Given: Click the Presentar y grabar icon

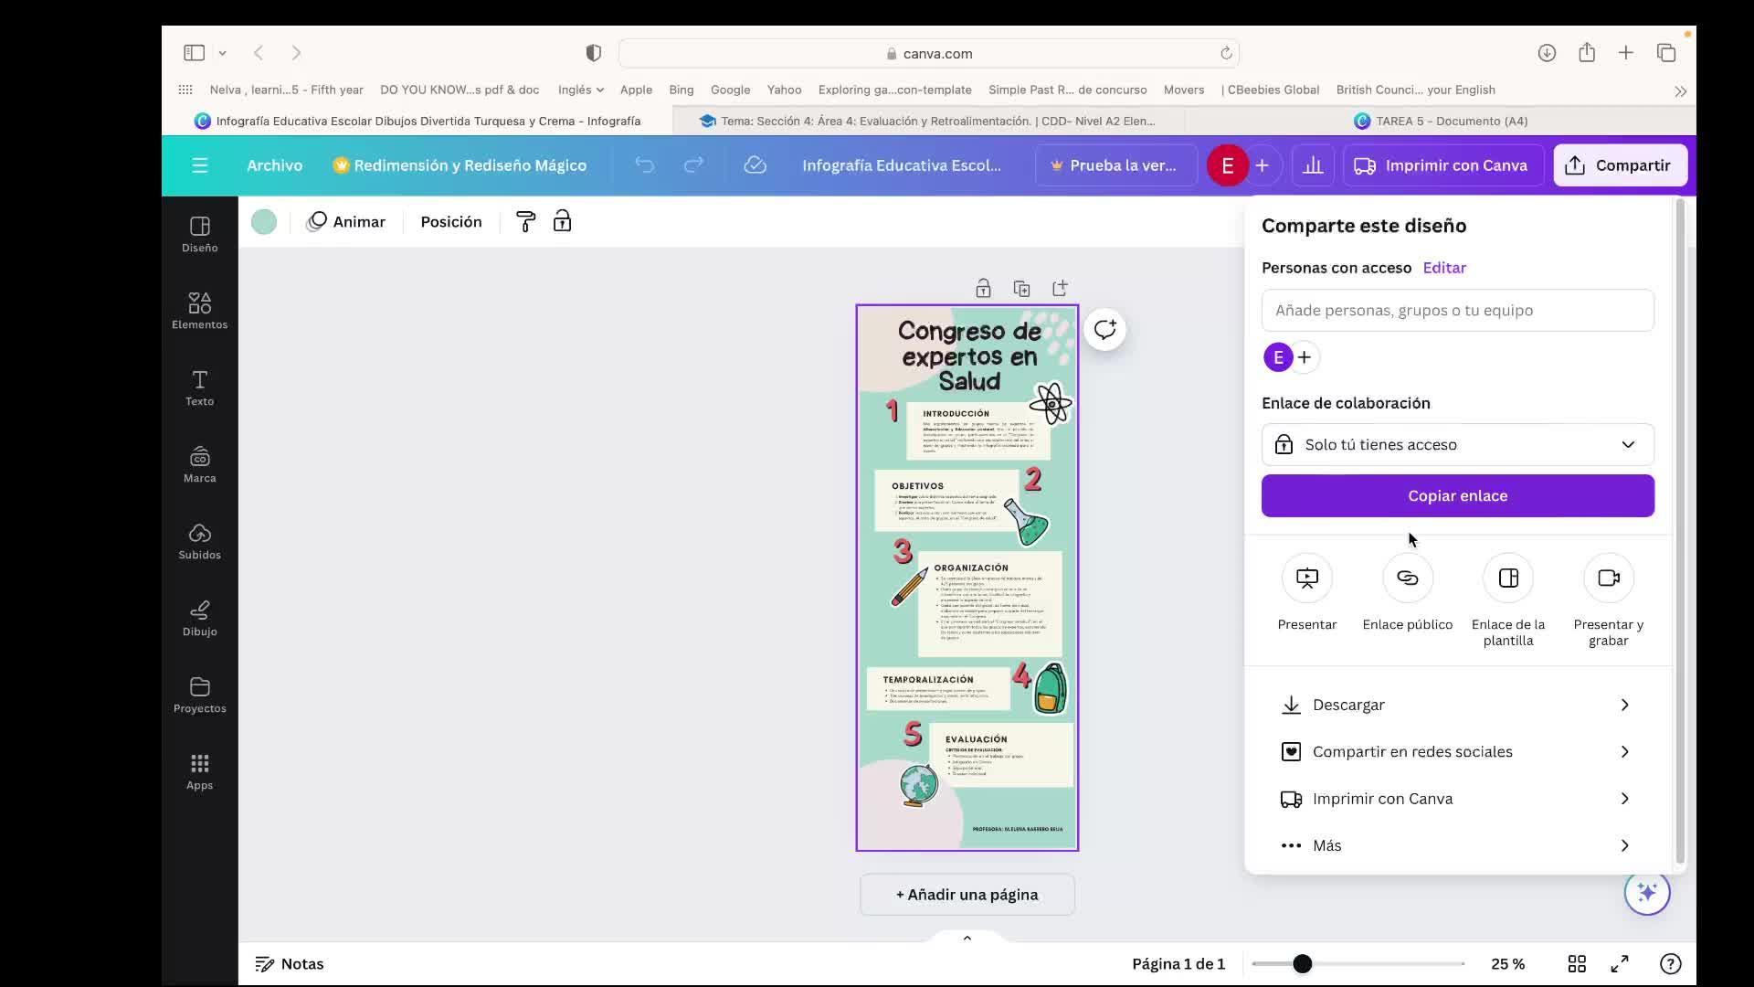Looking at the screenshot, I should tap(1608, 578).
